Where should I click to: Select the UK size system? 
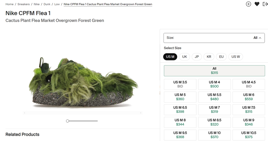point(185,57)
